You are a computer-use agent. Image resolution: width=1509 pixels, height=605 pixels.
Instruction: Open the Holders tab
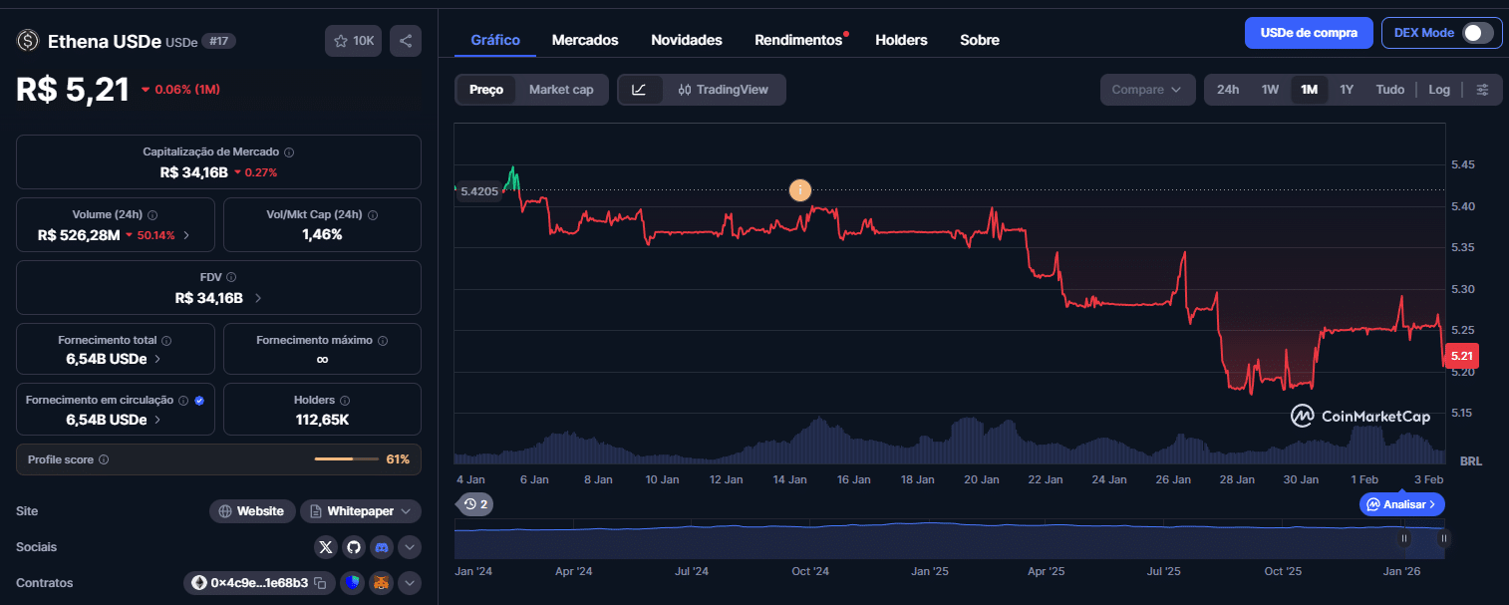coord(901,40)
